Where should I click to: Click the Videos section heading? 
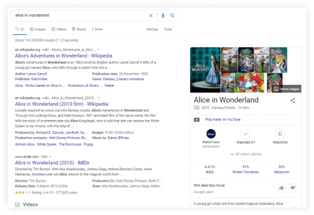[x=30, y=205]
